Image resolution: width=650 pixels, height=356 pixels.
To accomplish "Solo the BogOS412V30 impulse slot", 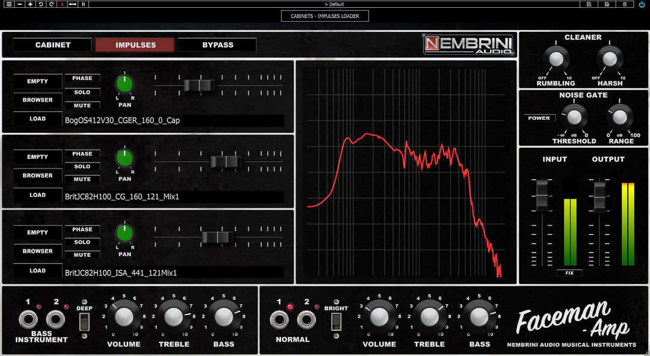I will pyautogui.click(x=82, y=92).
